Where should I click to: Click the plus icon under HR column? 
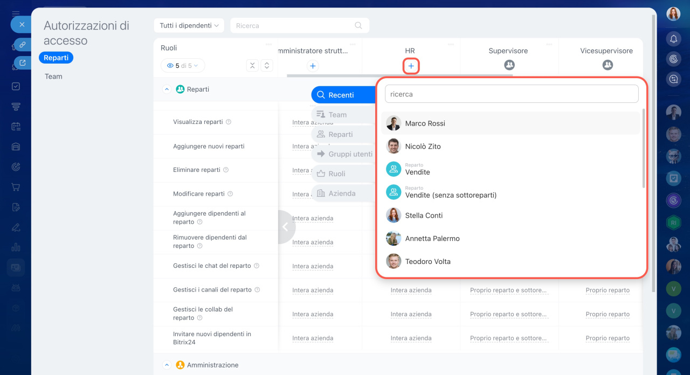(x=411, y=66)
